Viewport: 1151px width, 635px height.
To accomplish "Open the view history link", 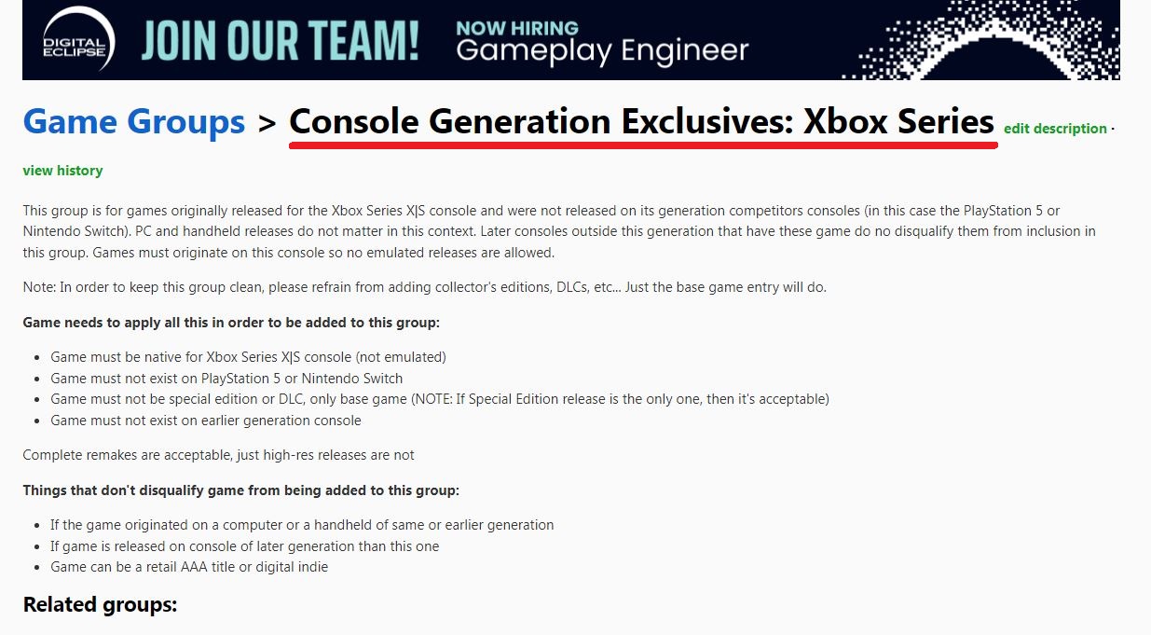I will 62,171.
